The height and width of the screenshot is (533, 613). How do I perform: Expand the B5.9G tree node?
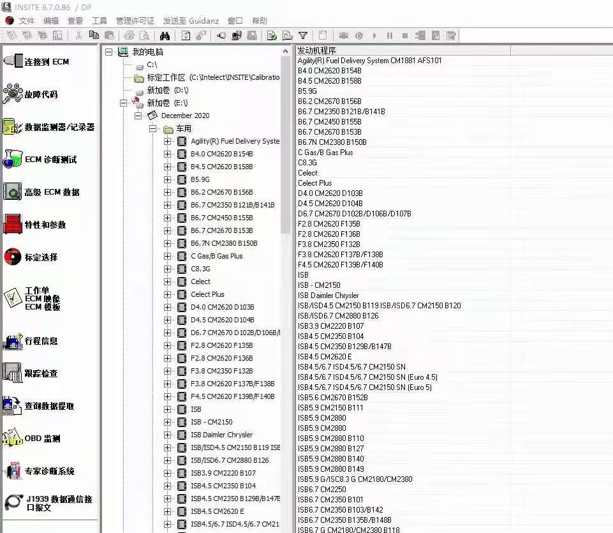tap(167, 179)
